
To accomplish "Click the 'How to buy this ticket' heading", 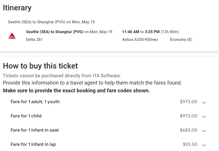I will click(40, 66).
